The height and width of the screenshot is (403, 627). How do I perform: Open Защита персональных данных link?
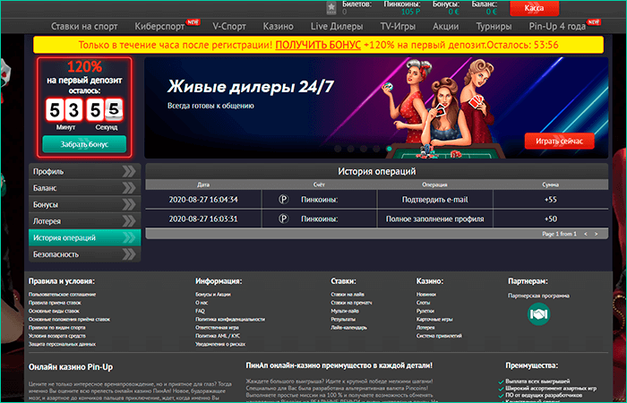pos(62,344)
